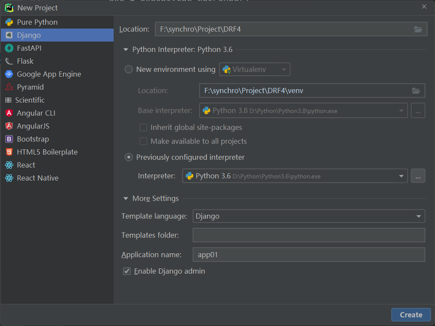Select Previously configured interpreter option
435x326 pixels.
129,157
